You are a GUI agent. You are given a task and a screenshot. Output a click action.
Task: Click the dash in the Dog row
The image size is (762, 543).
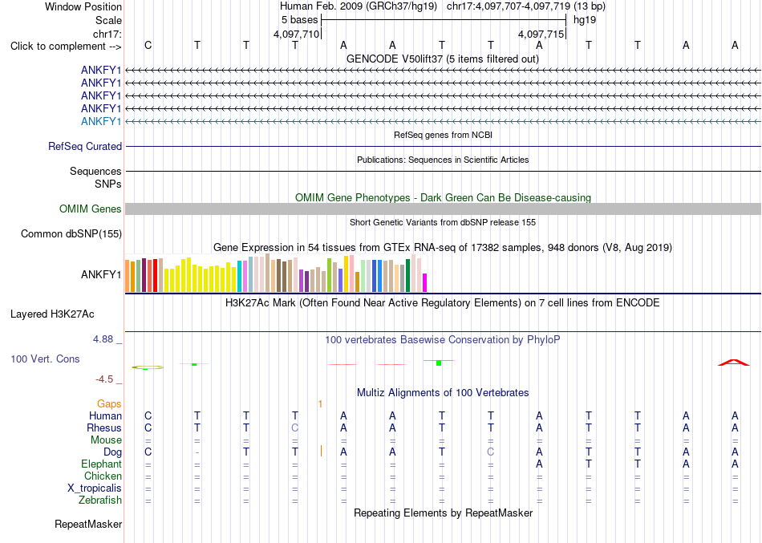[x=197, y=452]
